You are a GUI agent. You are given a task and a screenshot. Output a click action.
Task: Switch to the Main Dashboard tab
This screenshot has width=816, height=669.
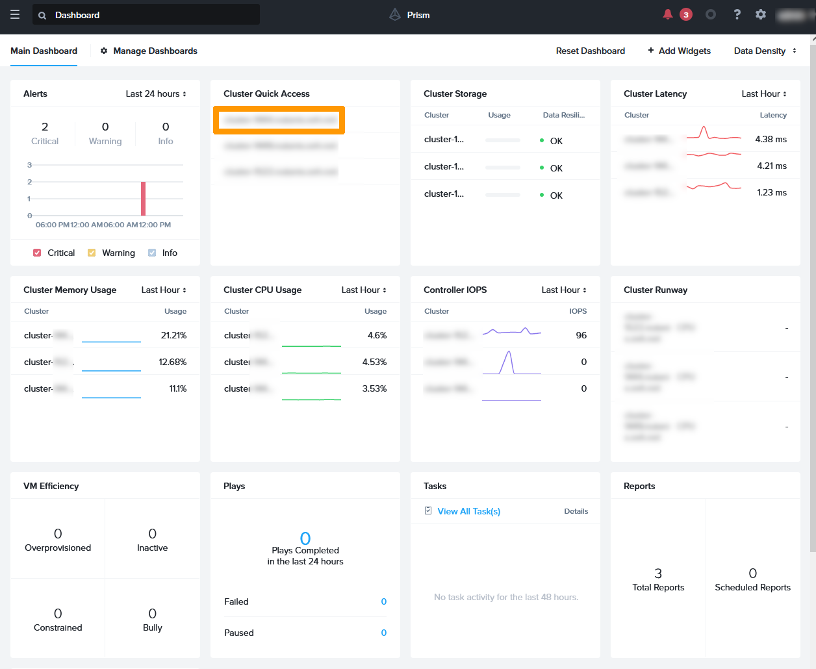[44, 51]
